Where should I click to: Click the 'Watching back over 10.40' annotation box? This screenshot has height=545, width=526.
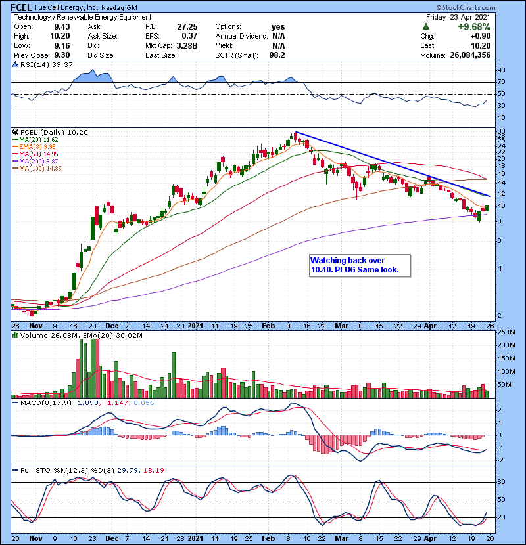tap(360, 265)
